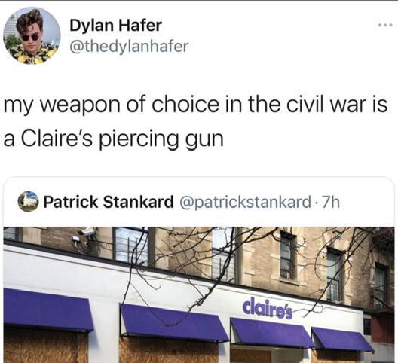
Task: Click the rightmost purple awning in photo
Action: pos(342,339)
